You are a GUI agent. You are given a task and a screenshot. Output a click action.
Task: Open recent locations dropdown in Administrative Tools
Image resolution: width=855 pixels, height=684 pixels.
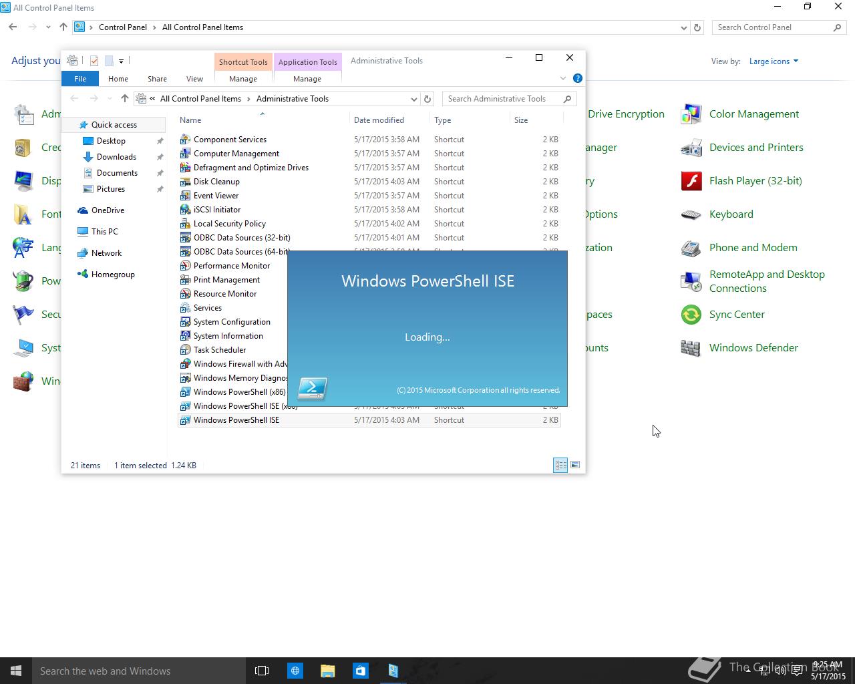pos(110,99)
